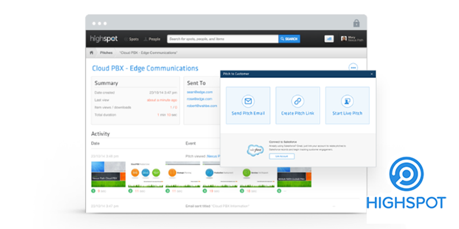Start a Live Pitch
This screenshot has width=459, height=229.
click(x=347, y=105)
